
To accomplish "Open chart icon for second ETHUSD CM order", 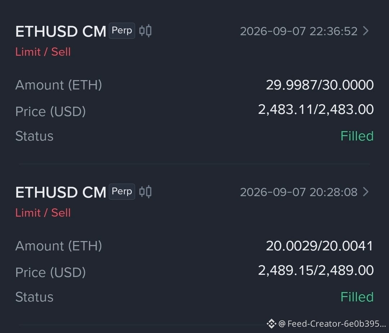I will point(146,192).
